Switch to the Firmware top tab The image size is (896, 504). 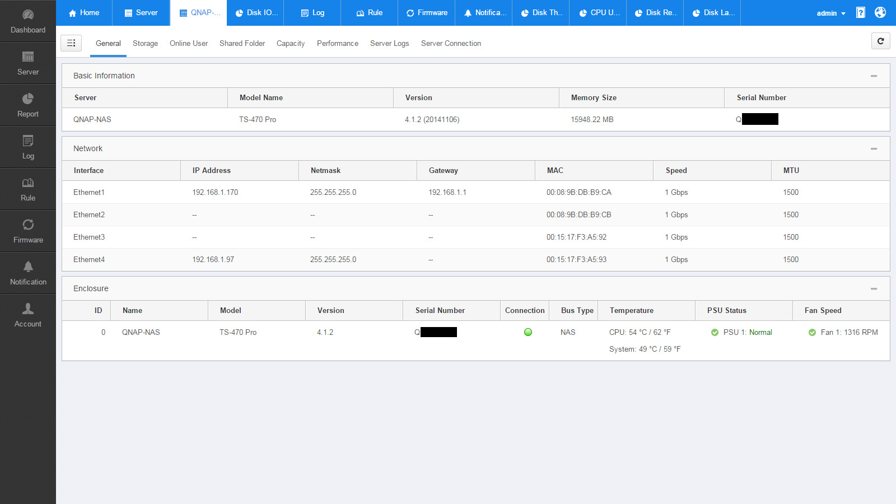(427, 13)
